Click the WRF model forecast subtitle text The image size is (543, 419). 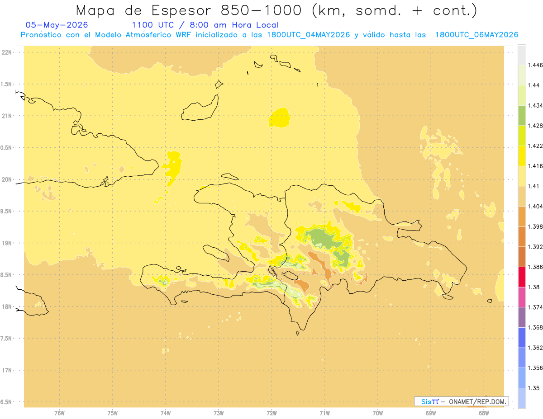click(269, 35)
